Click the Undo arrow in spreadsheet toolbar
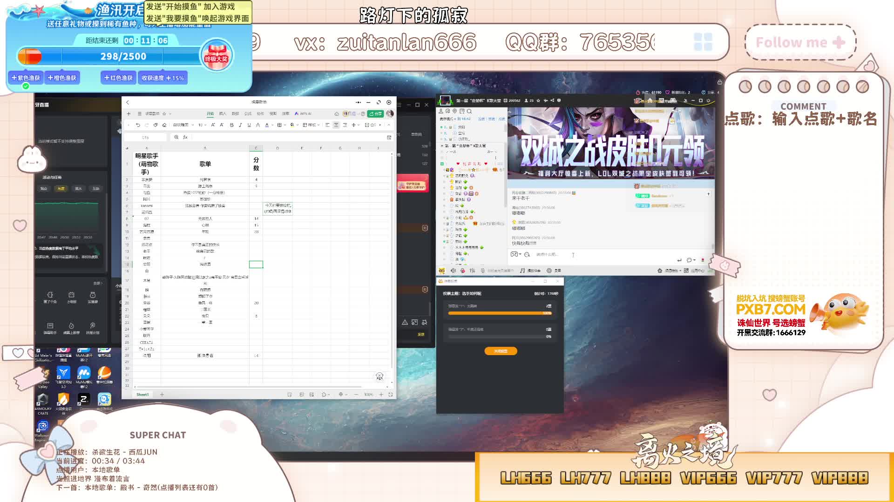Viewport: 894px width, 502px height. coord(138,125)
